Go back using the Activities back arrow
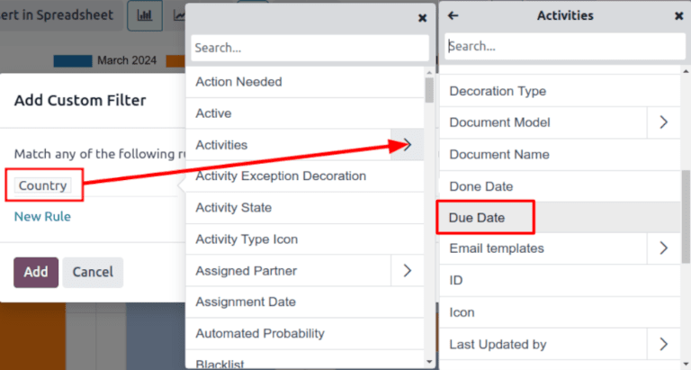 click(x=453, y=15)
